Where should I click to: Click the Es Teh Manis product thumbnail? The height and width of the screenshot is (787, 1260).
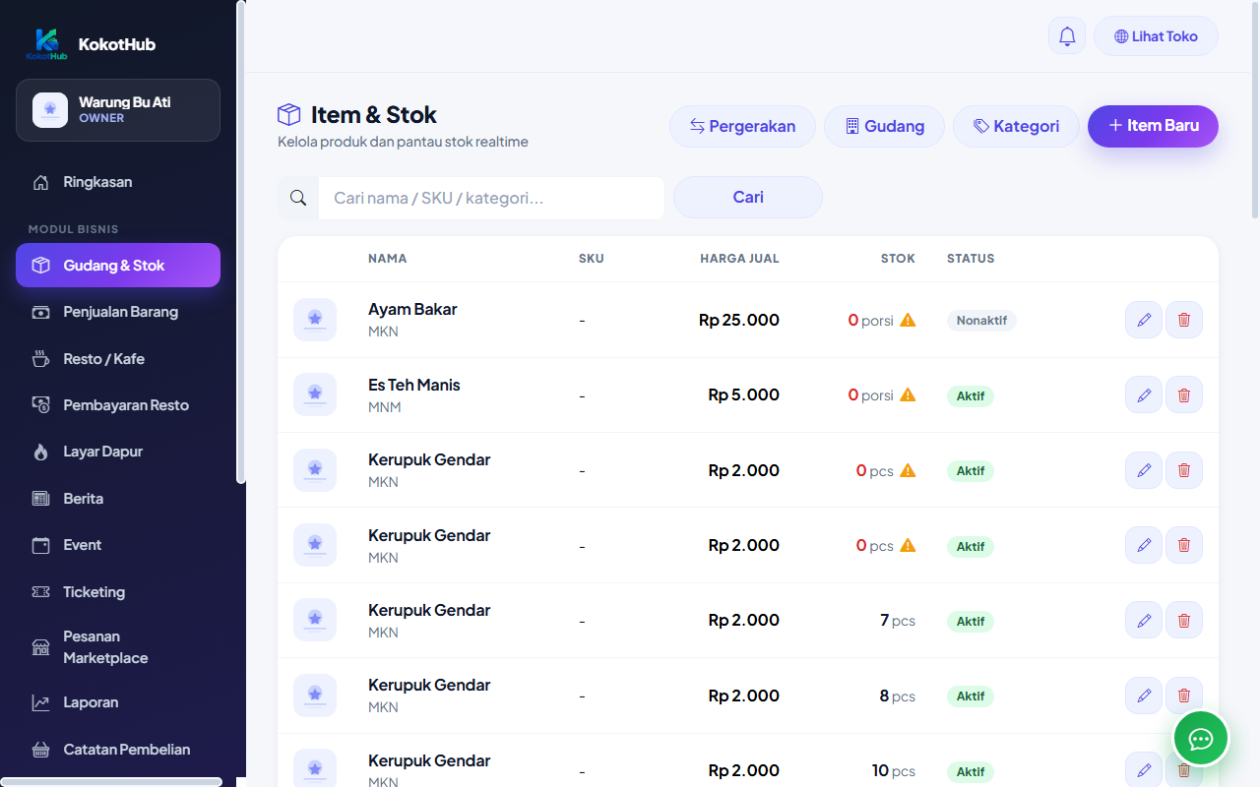pyautogui.click(x=315, y=394)
